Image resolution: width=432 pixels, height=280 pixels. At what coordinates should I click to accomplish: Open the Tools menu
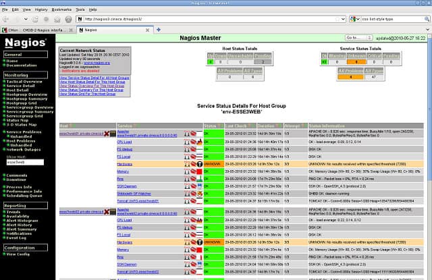(x=80, y=9)
